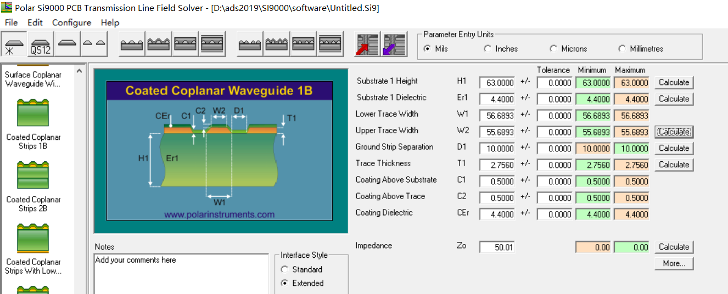Viewport: 728px width, 294px height.
Task: Click the C1 coating above substrate value field
Action: 497,182
